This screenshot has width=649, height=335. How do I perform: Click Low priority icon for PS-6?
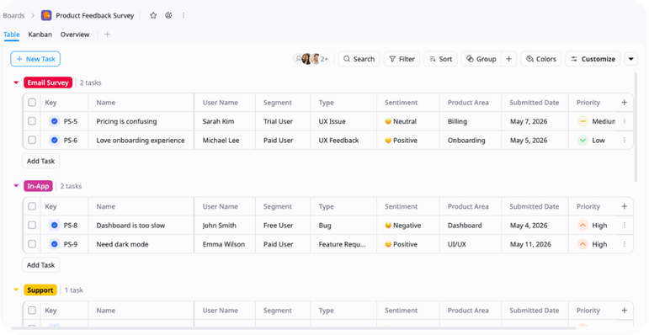click(583, 141)
